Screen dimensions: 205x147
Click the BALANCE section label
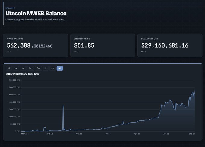10,8
